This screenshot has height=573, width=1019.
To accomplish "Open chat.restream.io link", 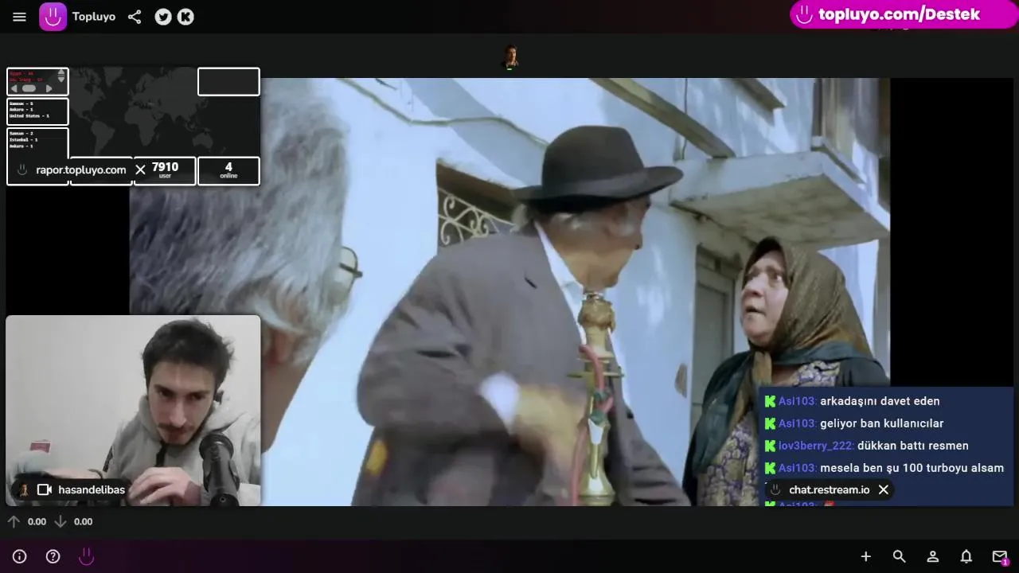I will [829, 490].
